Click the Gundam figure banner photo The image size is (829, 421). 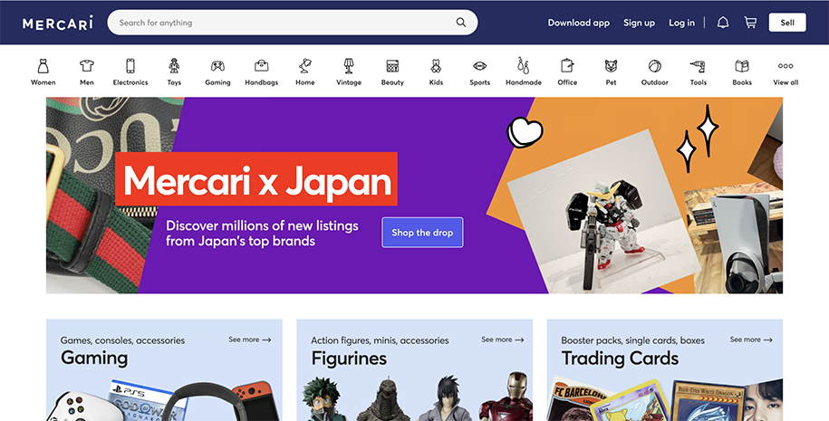(x=602, y=211)
